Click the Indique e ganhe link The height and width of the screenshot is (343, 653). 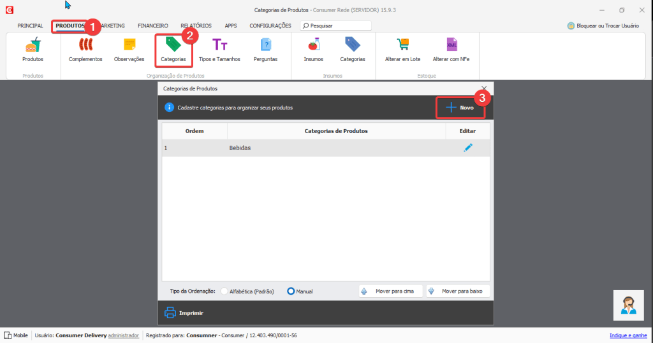pos(628,335)
